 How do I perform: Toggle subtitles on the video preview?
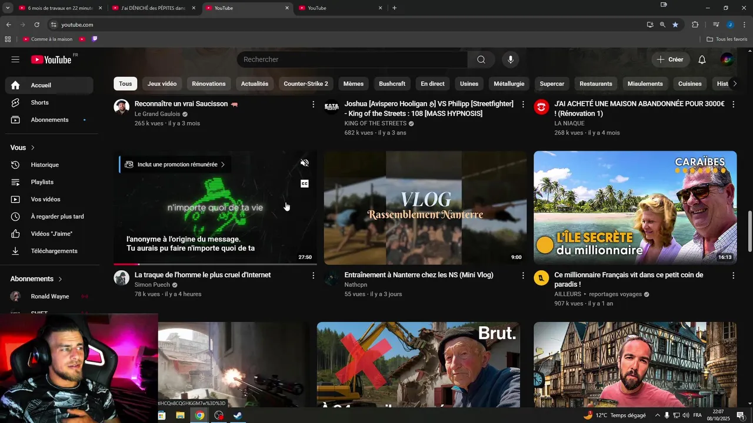(304, 183)
